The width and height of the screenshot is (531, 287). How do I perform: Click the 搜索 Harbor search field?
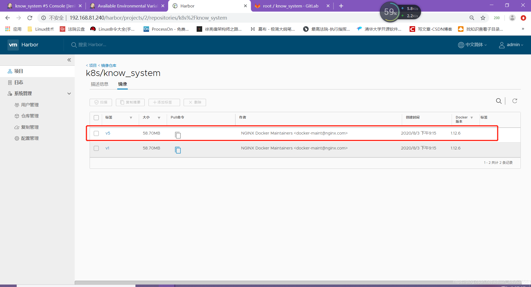point(92,45)
